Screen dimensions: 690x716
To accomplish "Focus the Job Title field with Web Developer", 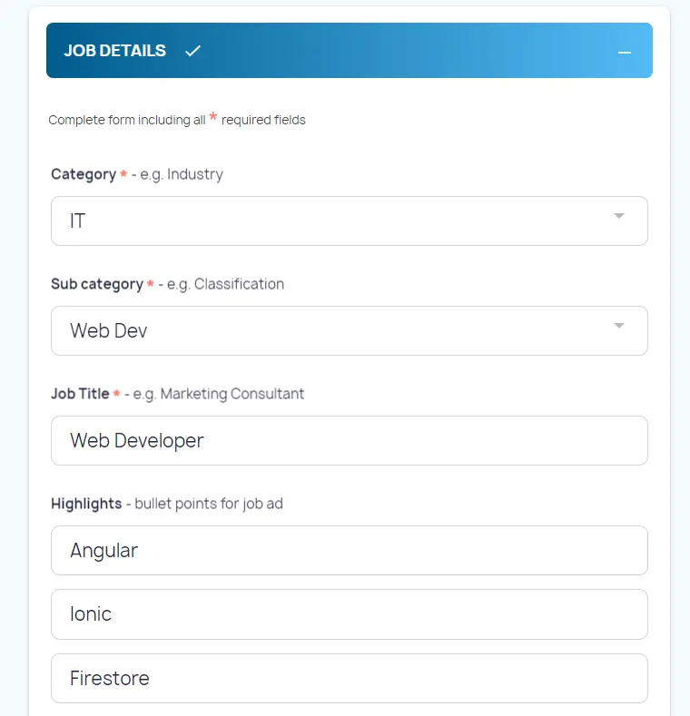I will pos(349,440).
